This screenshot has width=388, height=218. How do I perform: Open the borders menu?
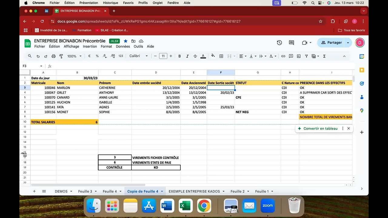click(221, 56)
